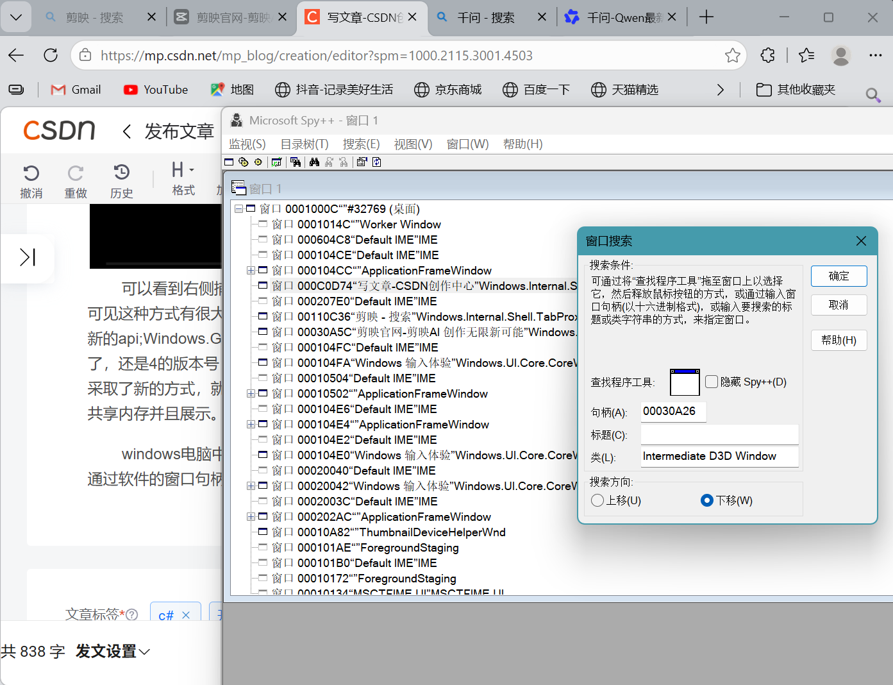893x685 pixels.
Task: Add page to favorites with star icon
Action: pyautogui.click(x=732, y=55)
